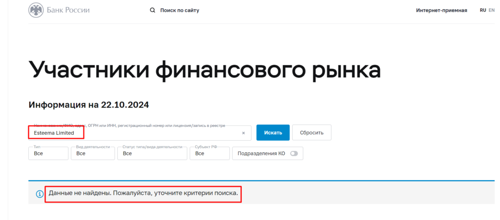Clear search field with the × icon
Image resolution: width=500 pixels, height=220 pixels.
tap(244, 133)
